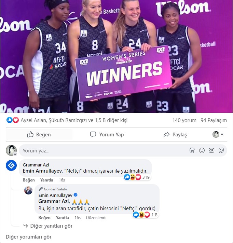Open Emin Amrullayev's profile picture
The image size is (233, 243).
click(28, 190)
